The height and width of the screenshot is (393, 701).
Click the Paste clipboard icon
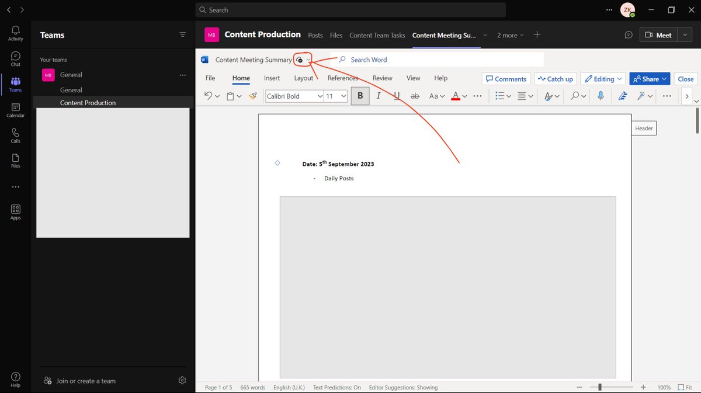231,96
